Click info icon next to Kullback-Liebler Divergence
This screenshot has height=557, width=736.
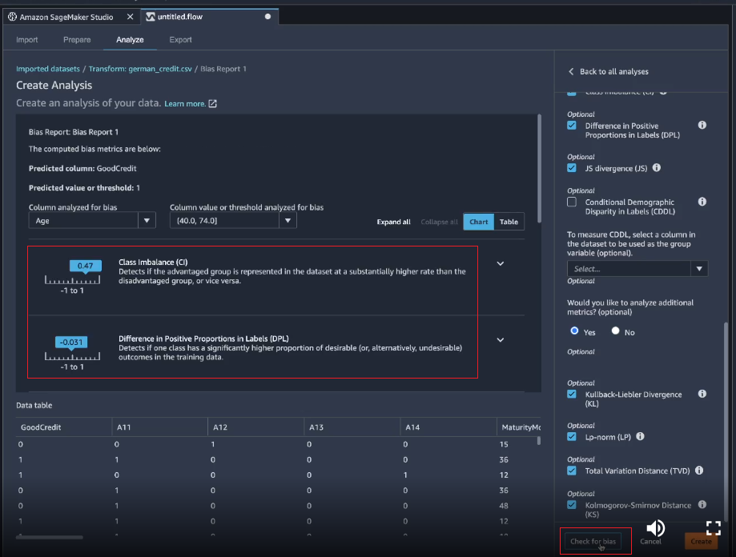[x=702, y=395]
